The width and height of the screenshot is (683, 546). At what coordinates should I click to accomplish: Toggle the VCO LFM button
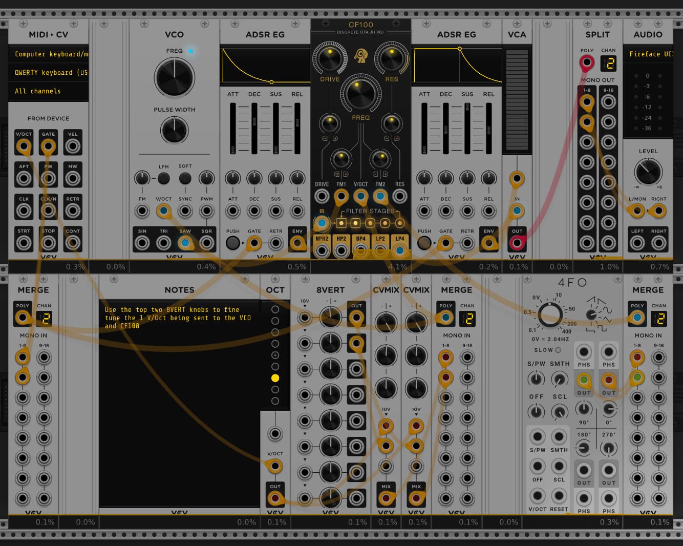point(164,178)
